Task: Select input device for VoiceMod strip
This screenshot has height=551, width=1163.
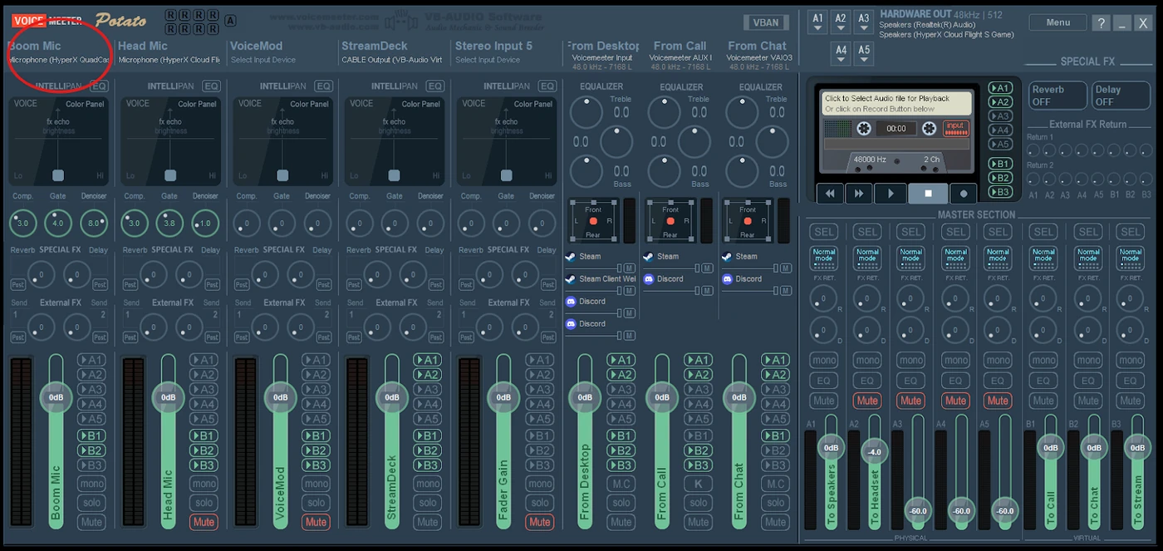Action: pyautogui.click(x=263, y=60)
